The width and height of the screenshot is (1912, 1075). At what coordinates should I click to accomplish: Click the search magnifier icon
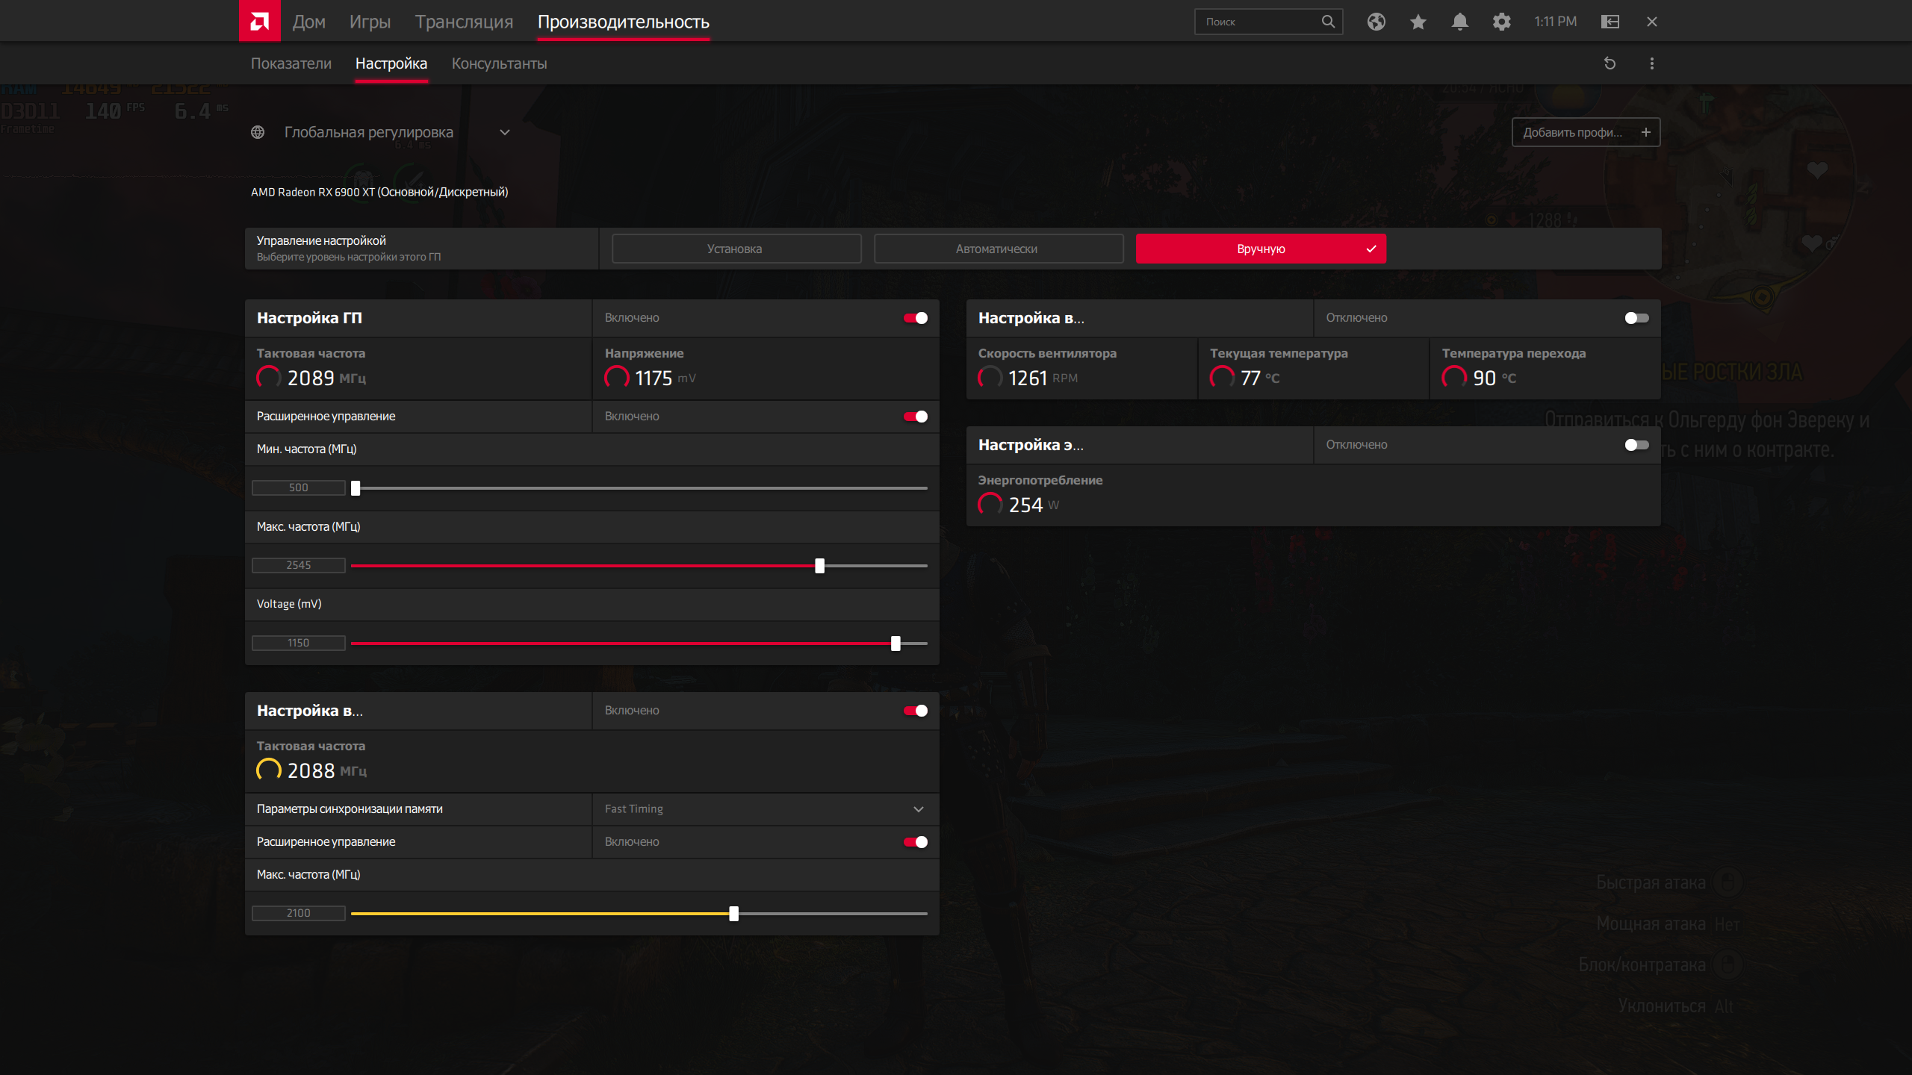tap(1328, 22)
